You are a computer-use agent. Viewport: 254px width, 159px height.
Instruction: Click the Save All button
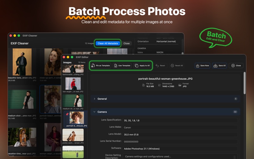[x=220, y=66]
